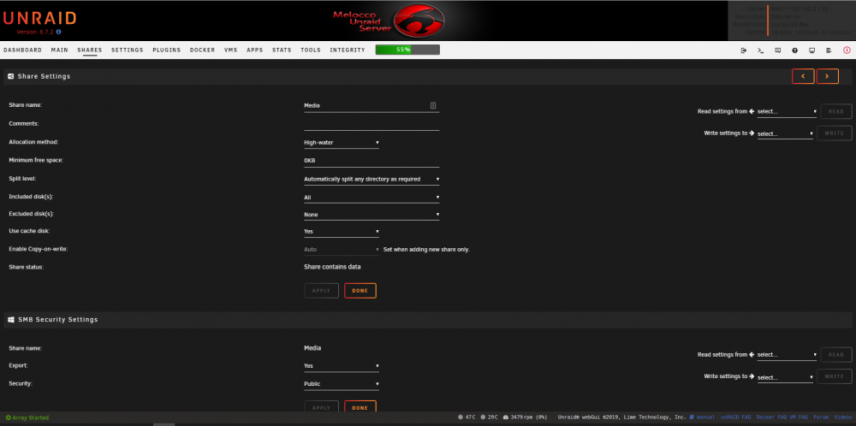Click the logout icon in top toolbar

(x=744, y=50)
